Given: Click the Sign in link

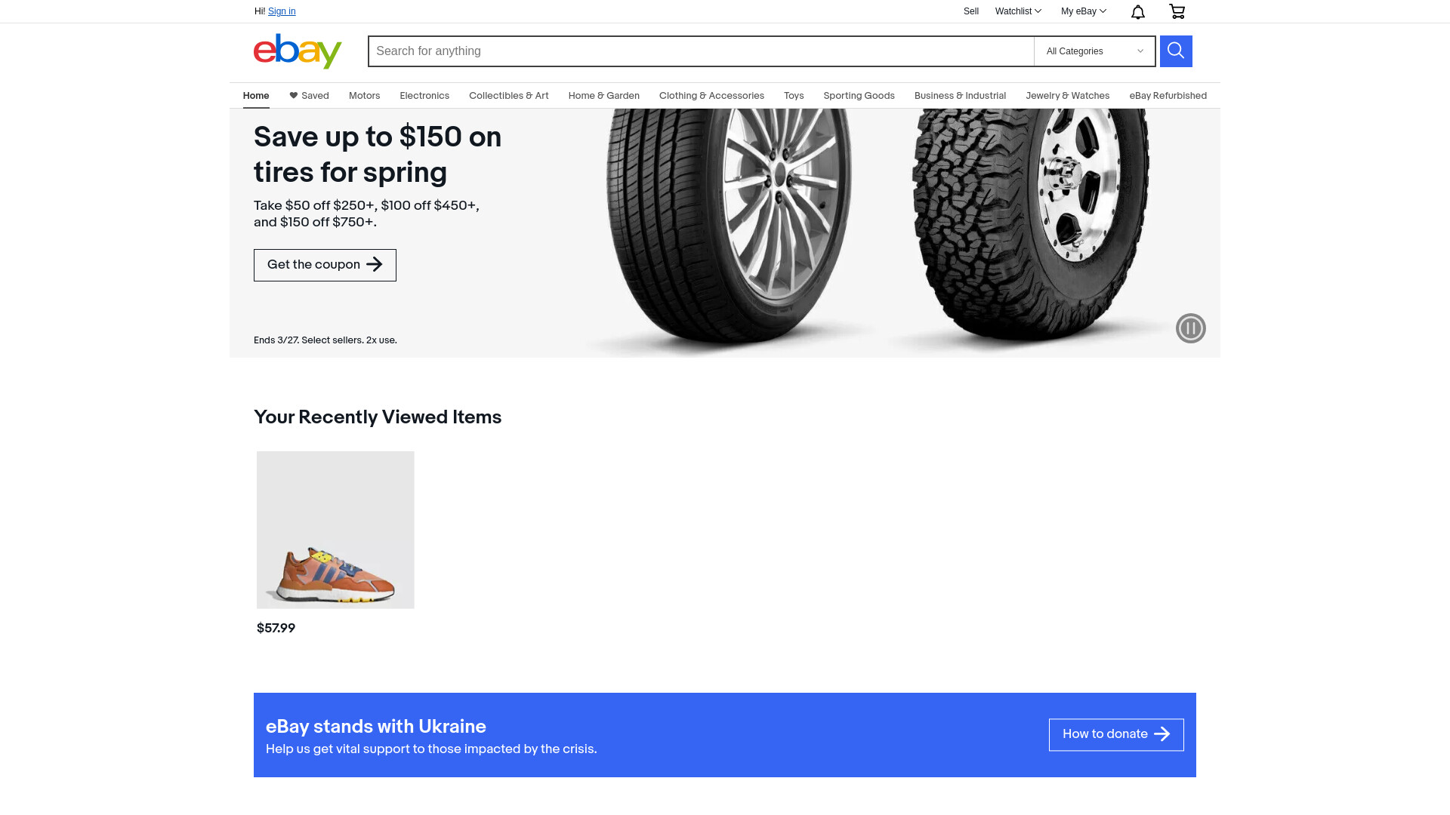Looking at the screenshot, I should coord(282,11).
